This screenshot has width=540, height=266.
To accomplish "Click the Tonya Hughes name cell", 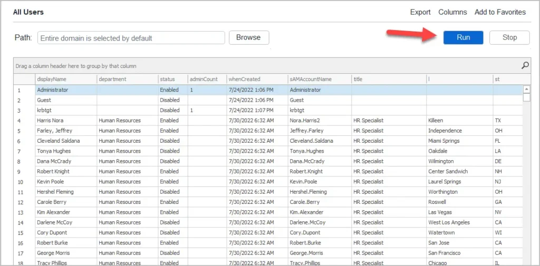I will tap(66, 151).
